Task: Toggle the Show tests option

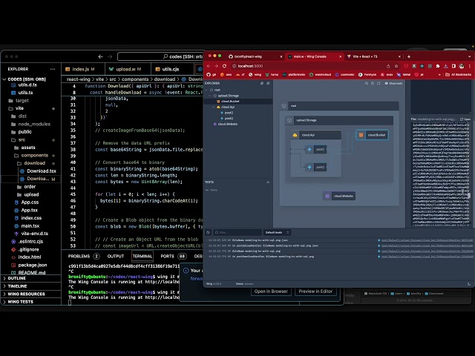Action: coord(393,83)
